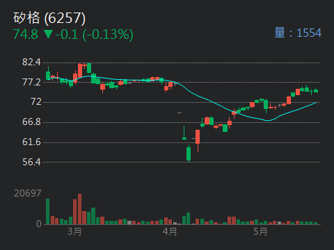Click the first green volume bar on the left

click(47, 212)
